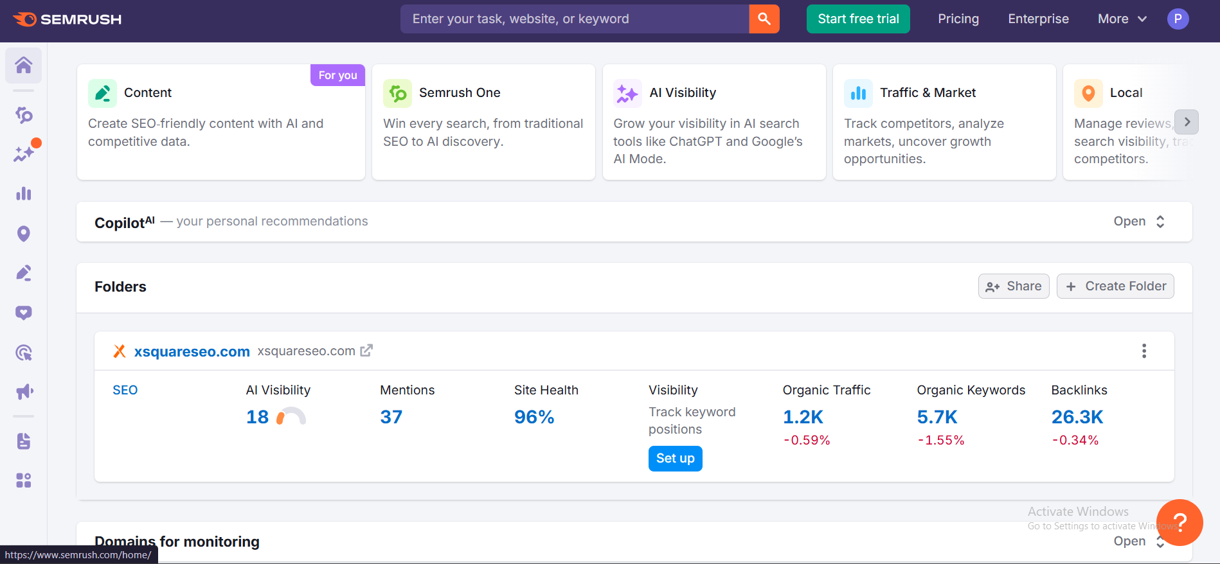Open the Semrush One card title

pos(460,93)
